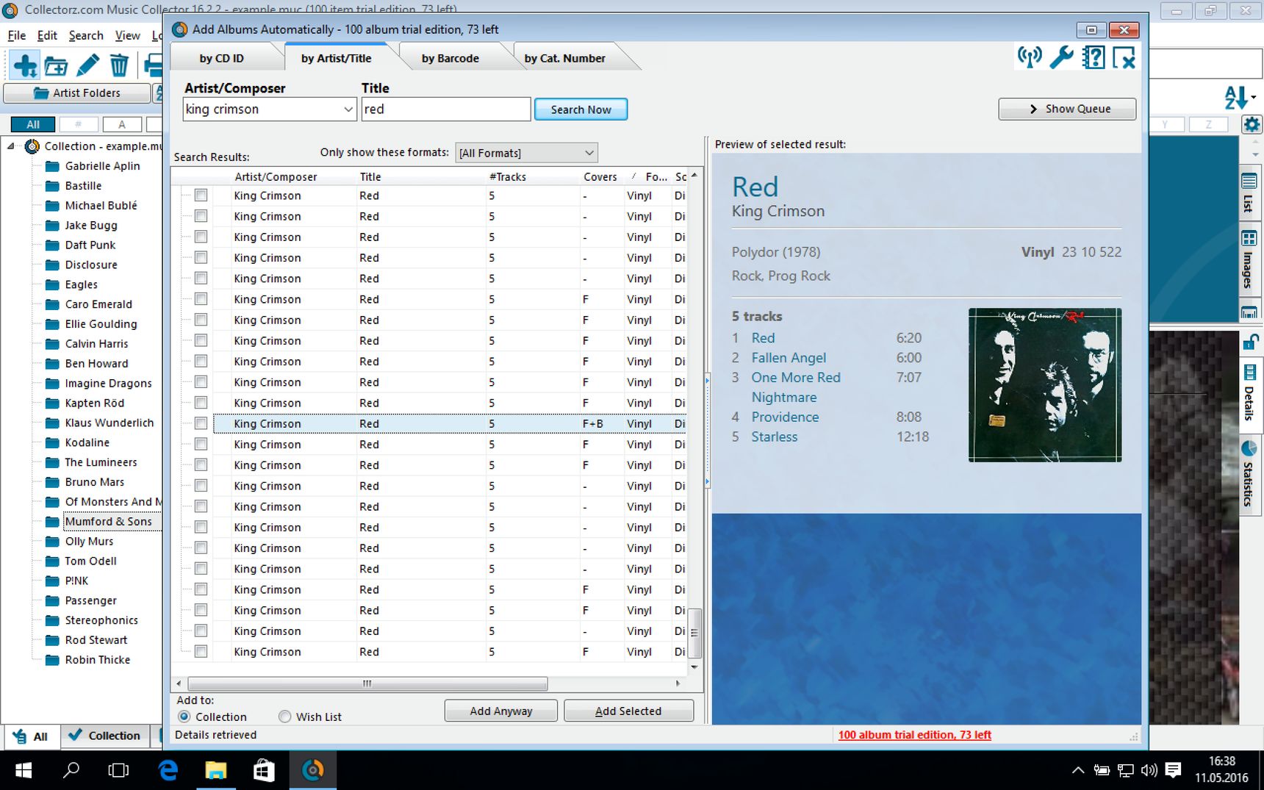Open File Explorer from taskbar
Screen dimensions: 1264x790
[216, 770]
